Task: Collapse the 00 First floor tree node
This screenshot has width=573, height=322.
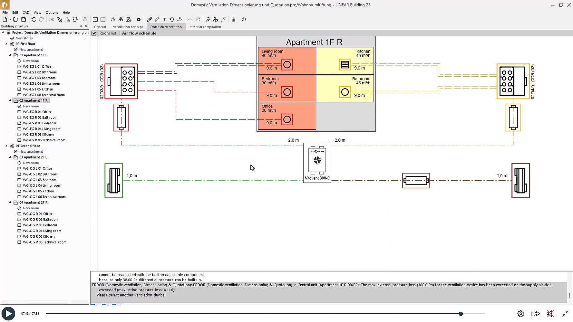Action: pyautogui.click(x=6, y=44)
